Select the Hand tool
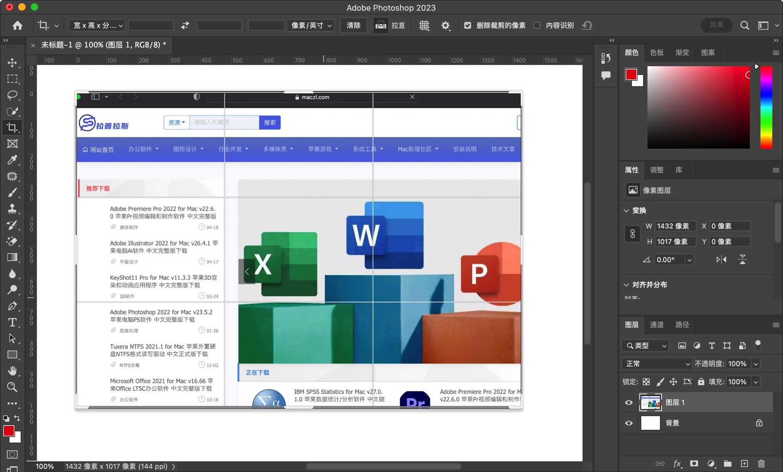783x472 pixels. [x=12, y=371]
